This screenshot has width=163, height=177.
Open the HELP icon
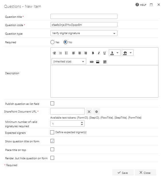[x=137, y=5]
